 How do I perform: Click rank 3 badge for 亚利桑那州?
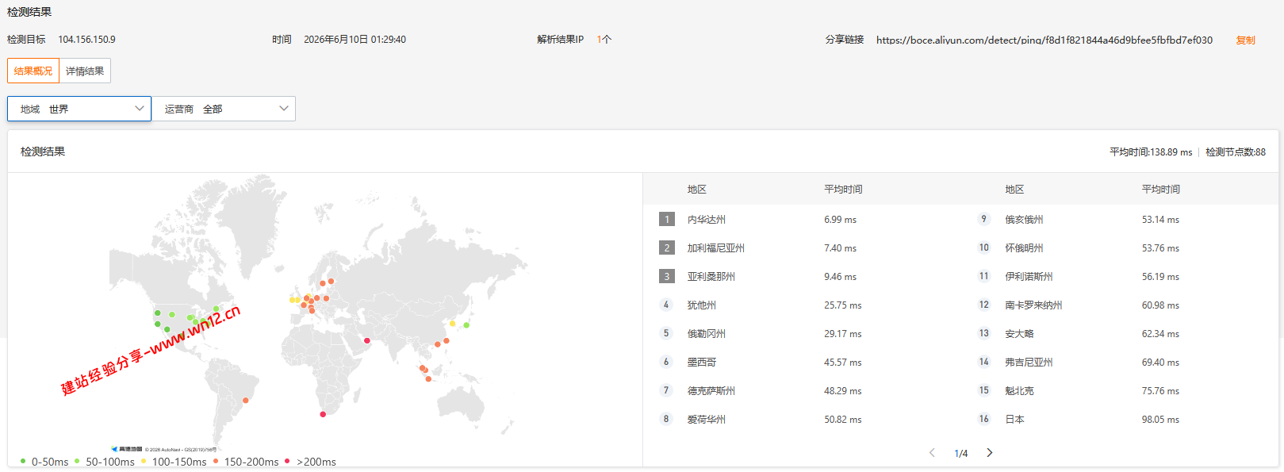(x=667, y=277)
